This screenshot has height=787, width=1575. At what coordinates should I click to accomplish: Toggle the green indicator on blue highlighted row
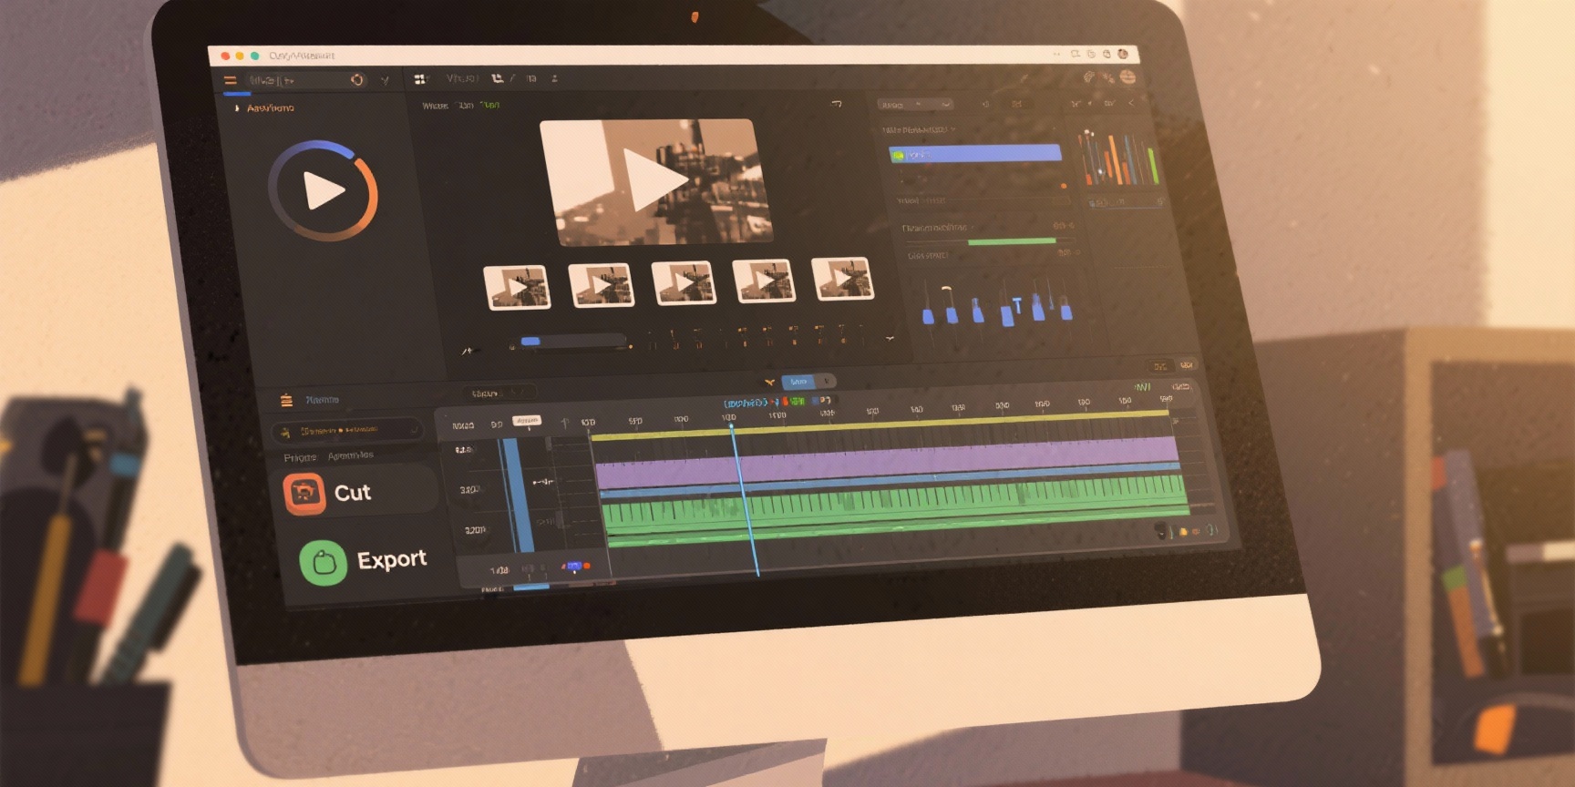tap(898, 156)
